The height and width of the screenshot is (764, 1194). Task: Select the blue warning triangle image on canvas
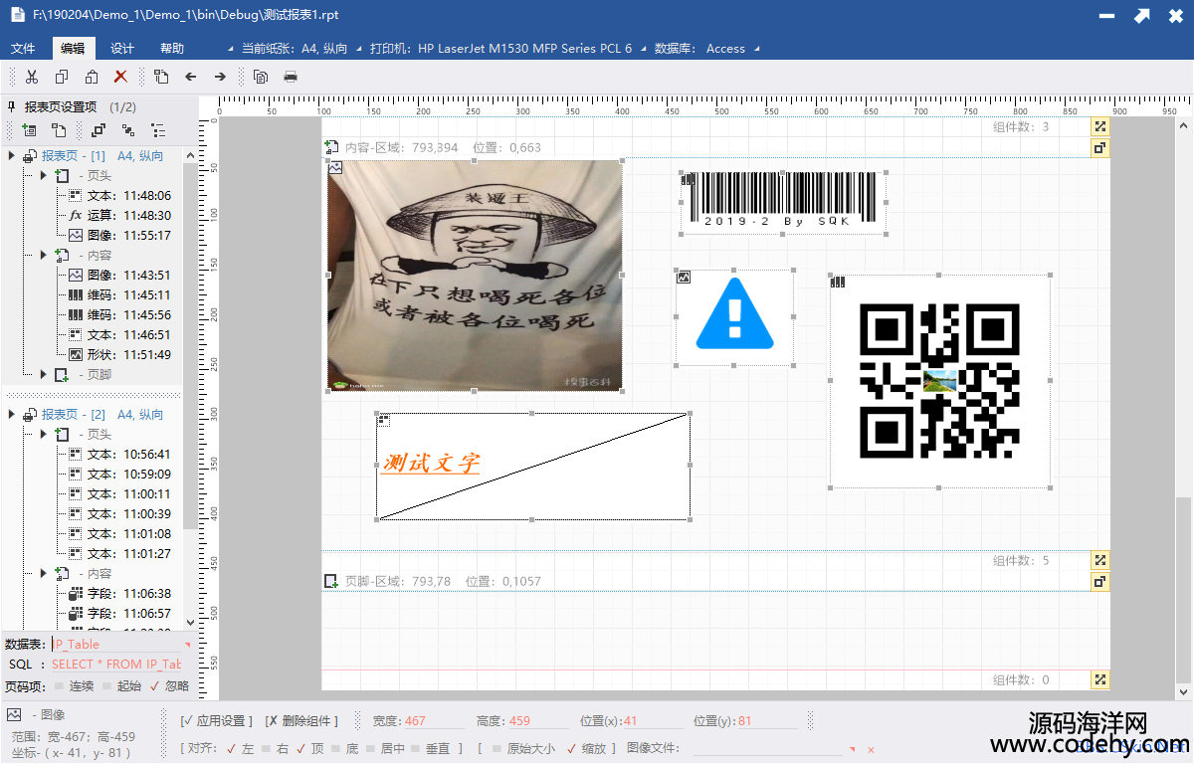[x=734, y=317]
